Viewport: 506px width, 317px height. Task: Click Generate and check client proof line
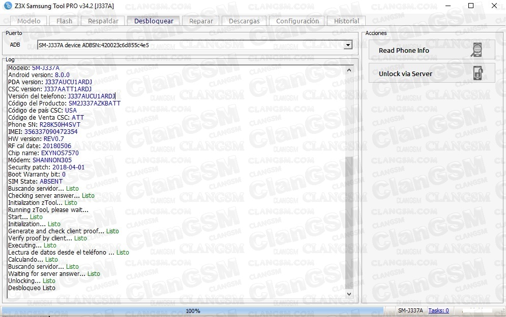tap(63, 231)
